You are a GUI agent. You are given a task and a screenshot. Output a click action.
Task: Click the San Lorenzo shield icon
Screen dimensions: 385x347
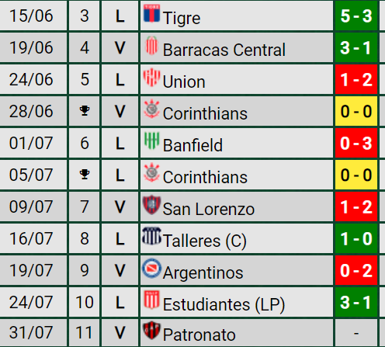(x=151, y=205)
